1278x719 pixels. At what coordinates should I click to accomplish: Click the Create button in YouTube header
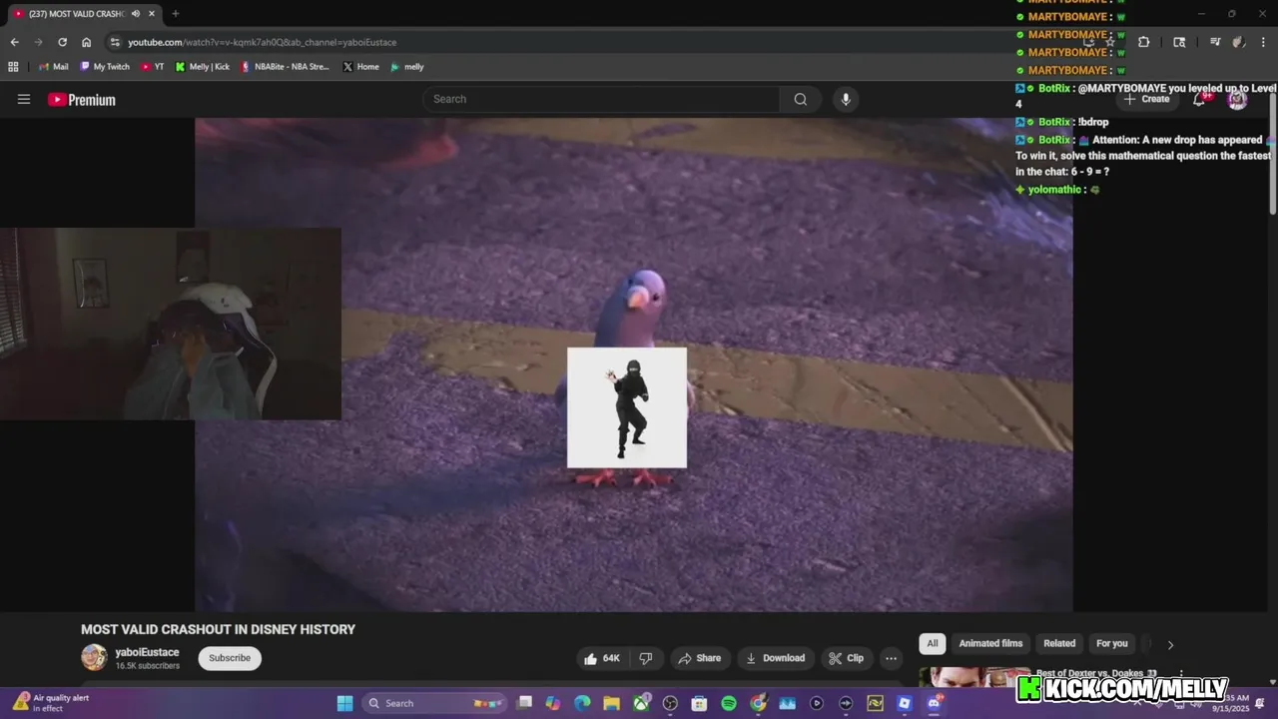point(1146,99)
